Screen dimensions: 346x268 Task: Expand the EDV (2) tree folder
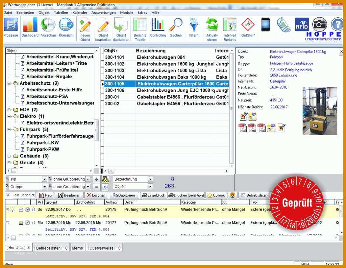tap(9, 110)
